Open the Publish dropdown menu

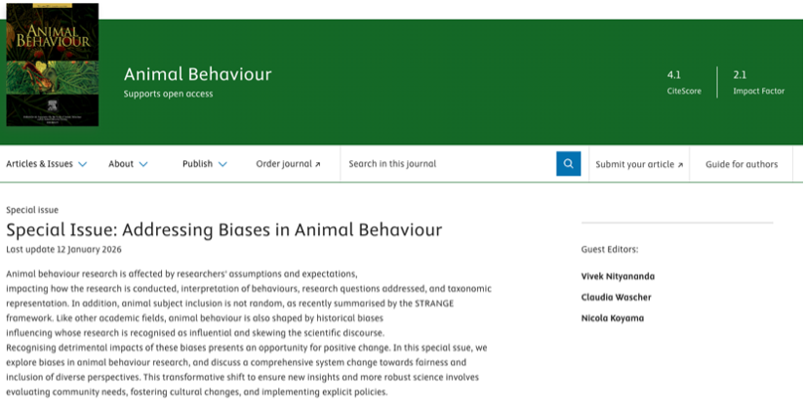[204, 164]
